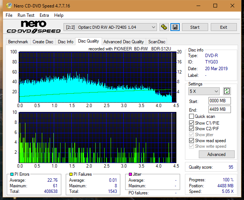Click the PI Failures maximum value 8

pos(116,186)
